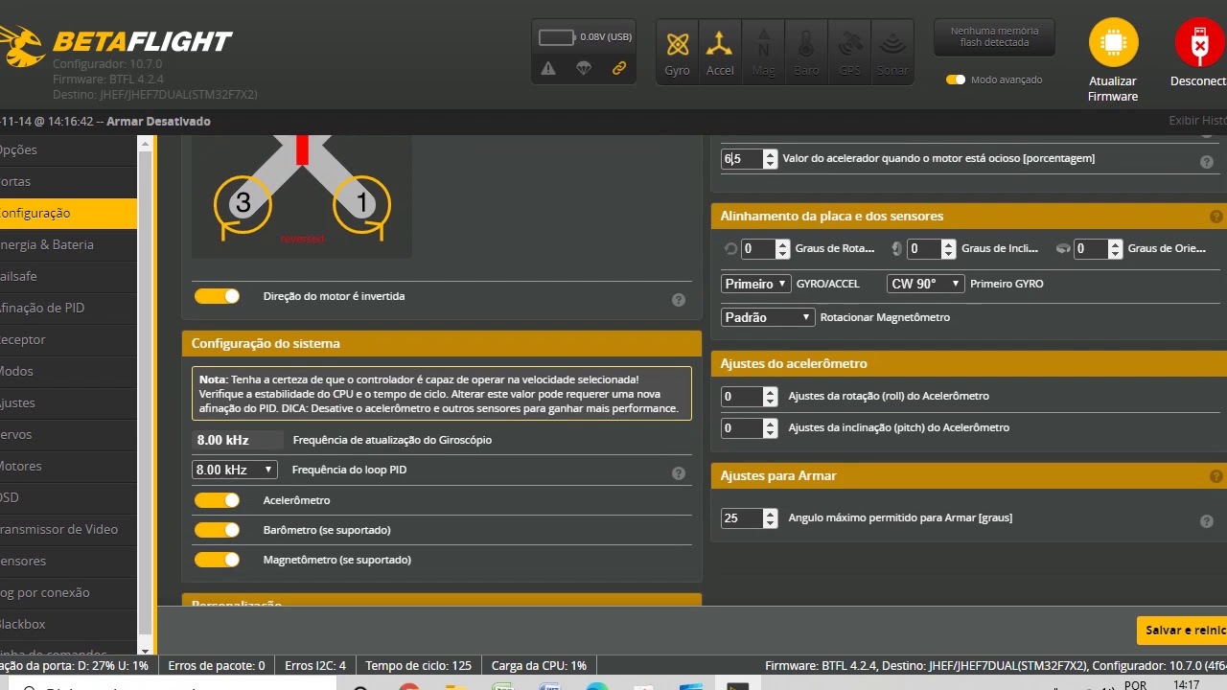Open help for motor direction inverted
The image size is (1227, 690).
pos(679,300)
